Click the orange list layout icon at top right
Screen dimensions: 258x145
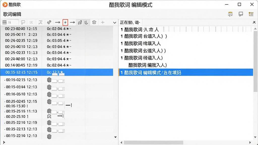[x=251, y=14]
